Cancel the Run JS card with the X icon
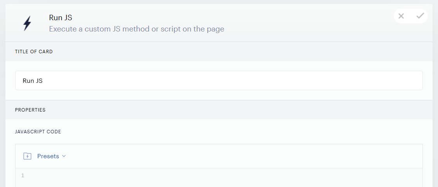This screenshot has width=438, height=187. (401, 16)
